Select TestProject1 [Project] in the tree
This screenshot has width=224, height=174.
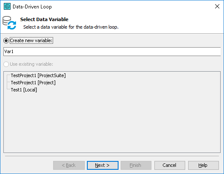tap(33, 83)
